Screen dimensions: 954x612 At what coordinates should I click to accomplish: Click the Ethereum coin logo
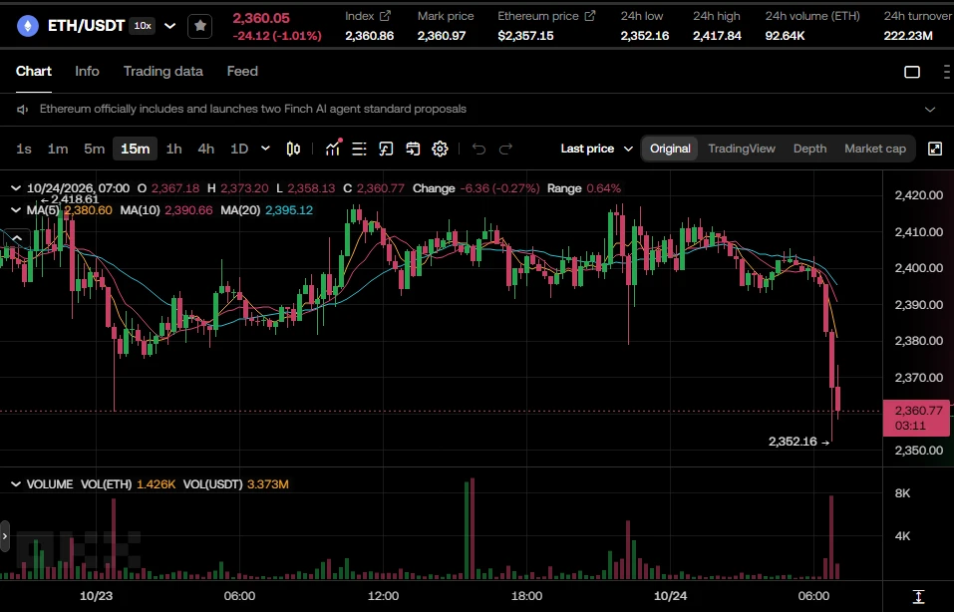[x=27, y=26]
